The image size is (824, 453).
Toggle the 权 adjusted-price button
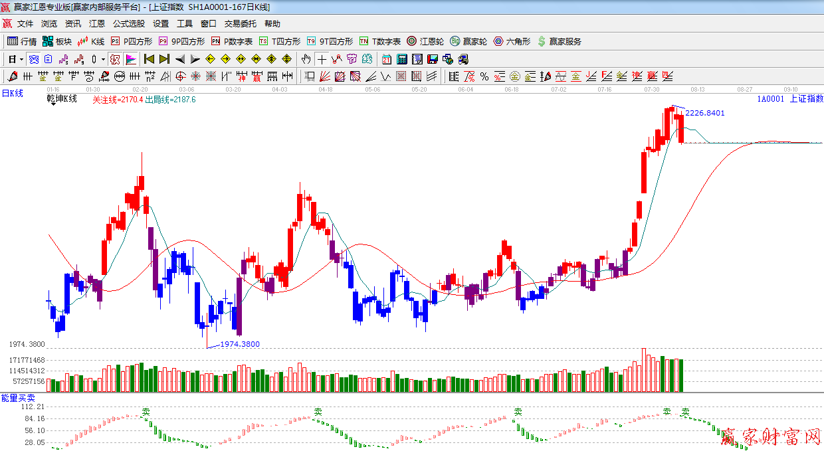coord(115,59)
